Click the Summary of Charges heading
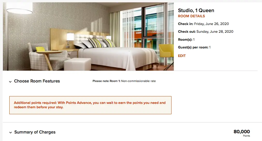Viewport: 262px width, 141px height. point(35,132)
